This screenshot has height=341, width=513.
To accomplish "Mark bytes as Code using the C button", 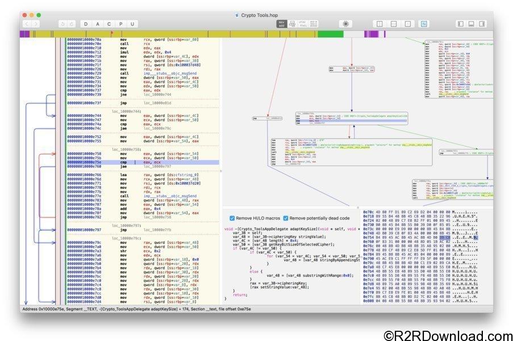I will click(x=109, y=24).
